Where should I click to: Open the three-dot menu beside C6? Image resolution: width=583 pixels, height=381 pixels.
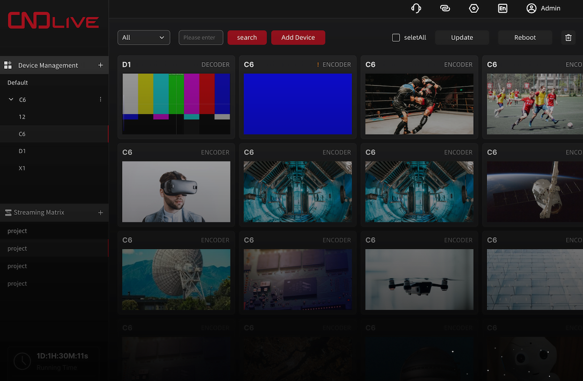[101, 99]
